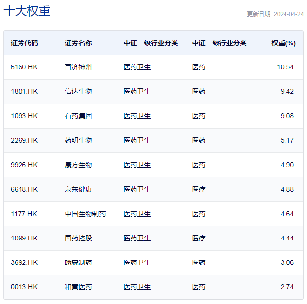This screenshot has width=307, height=304.
Task: Click security name 信达生物
Action: [78, 91]
